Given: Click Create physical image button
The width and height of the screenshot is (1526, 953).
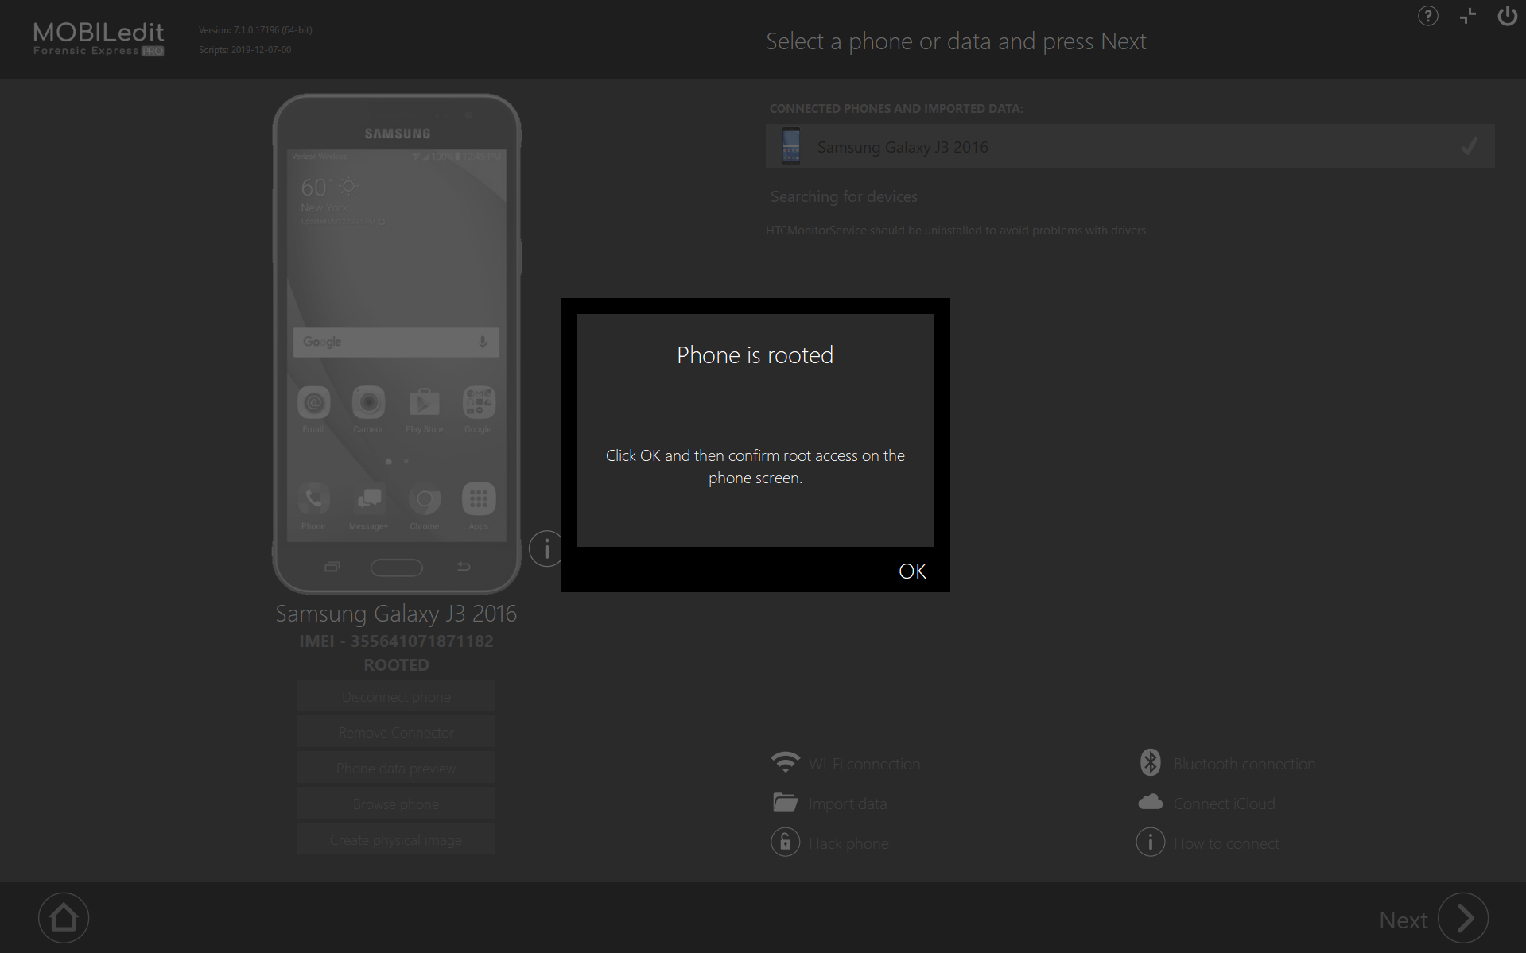Looking at the screenshot, I should (396, 839).
